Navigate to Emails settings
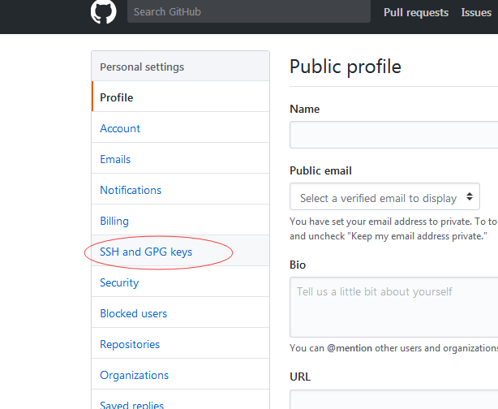Screen dimensions: 498x409 (115, 159)
